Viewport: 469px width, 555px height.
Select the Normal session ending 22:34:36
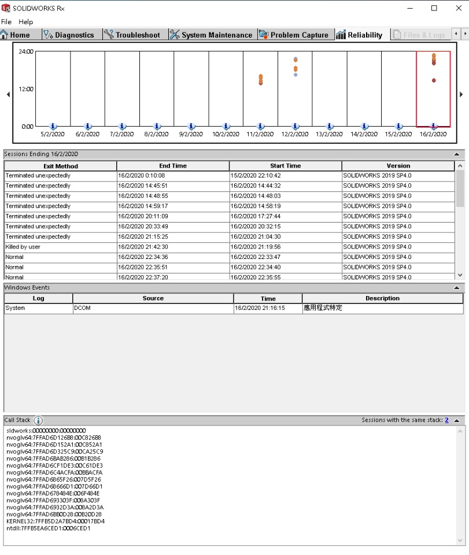pos(230,257)
